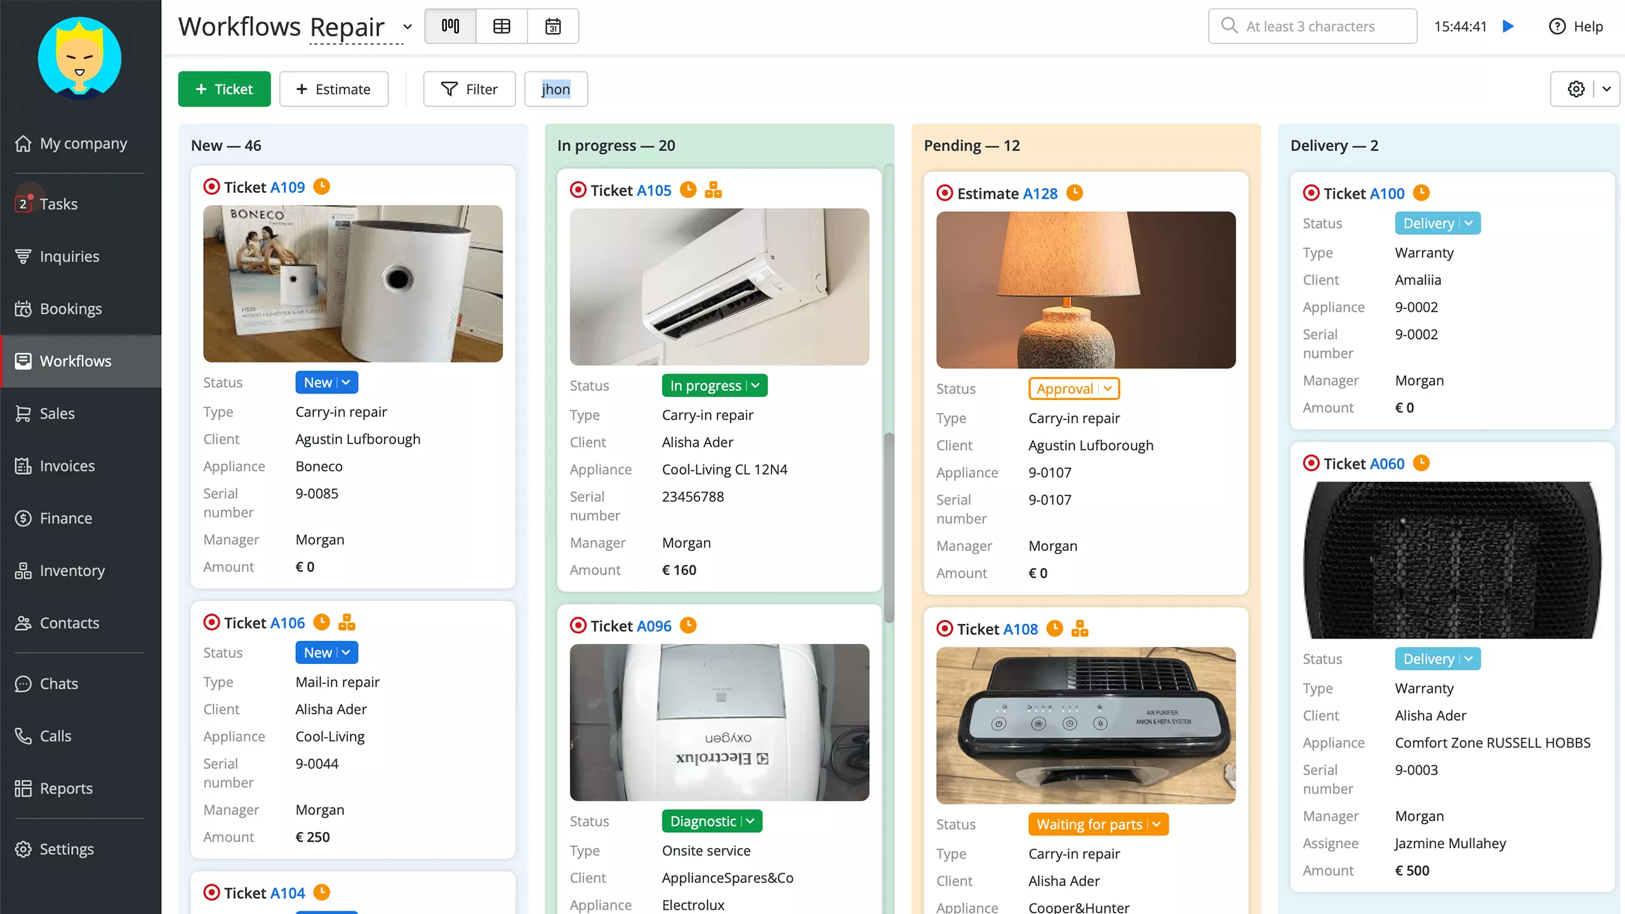
Task: Click the settings gear above the kanban board
Action: pos(1576,89)
